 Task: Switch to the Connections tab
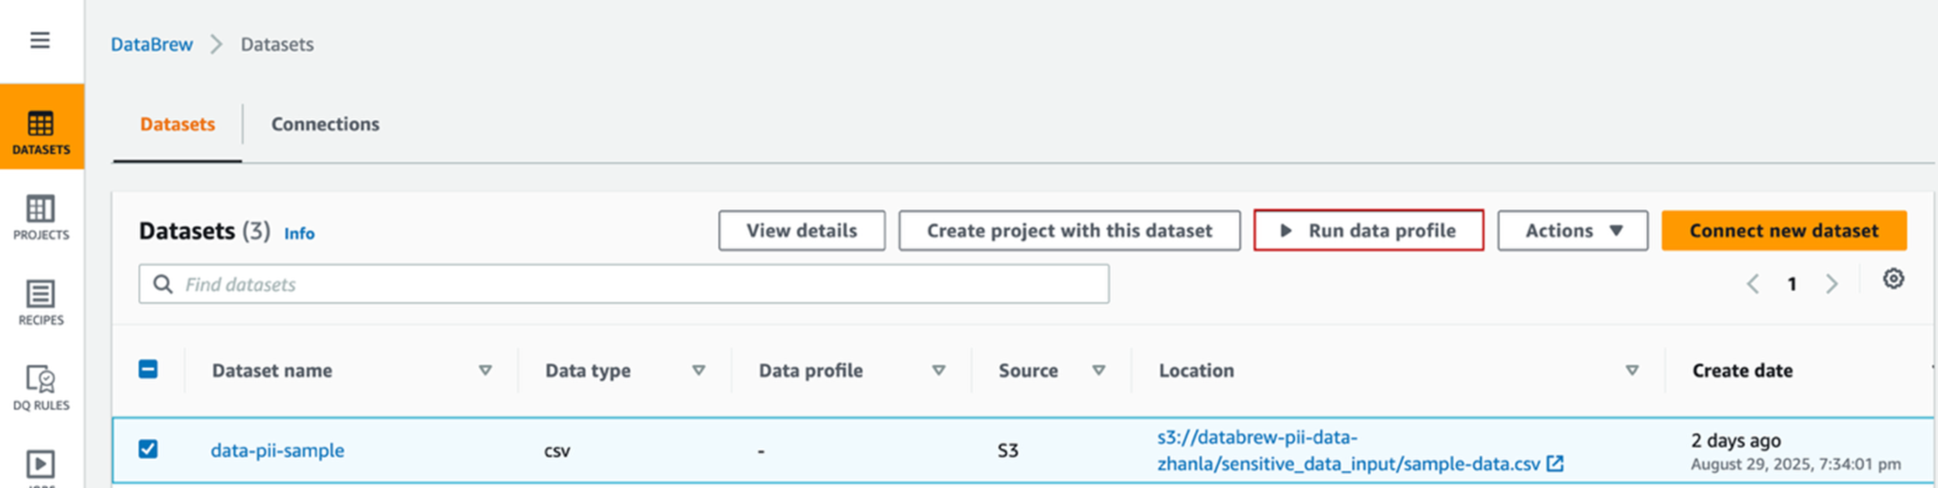click(325, 124)
